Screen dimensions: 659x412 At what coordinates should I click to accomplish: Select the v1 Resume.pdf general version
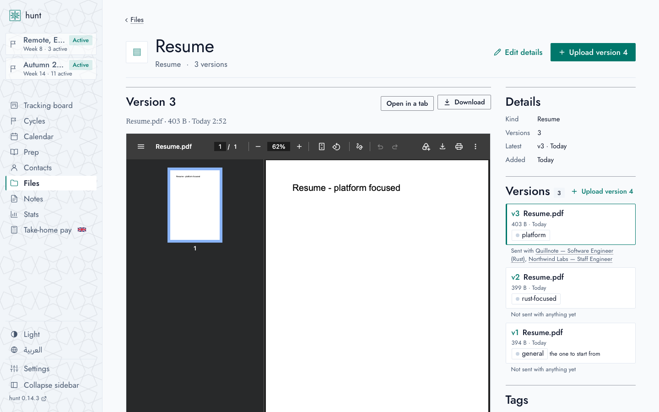point(571,343)
